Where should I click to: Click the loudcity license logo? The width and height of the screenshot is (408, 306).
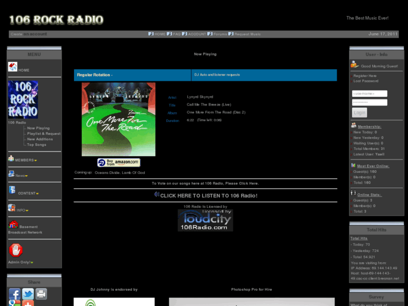(205, 220)
